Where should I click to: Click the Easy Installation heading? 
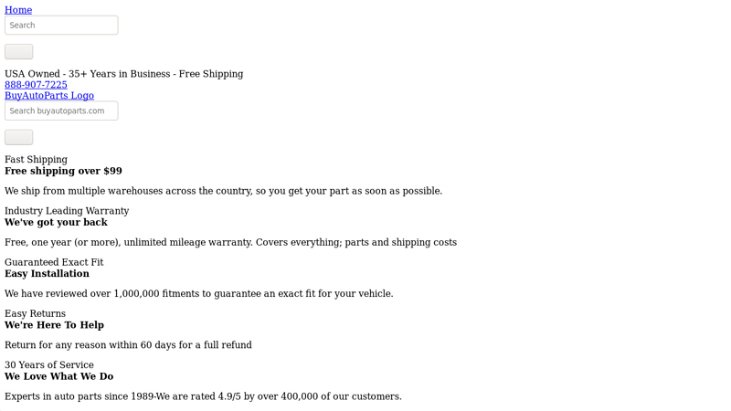[47, 273]
